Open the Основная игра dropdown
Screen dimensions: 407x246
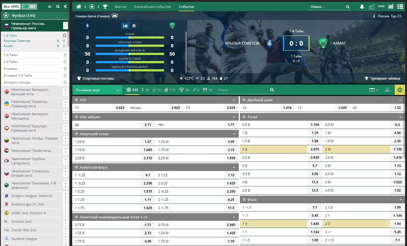[97, 90]
